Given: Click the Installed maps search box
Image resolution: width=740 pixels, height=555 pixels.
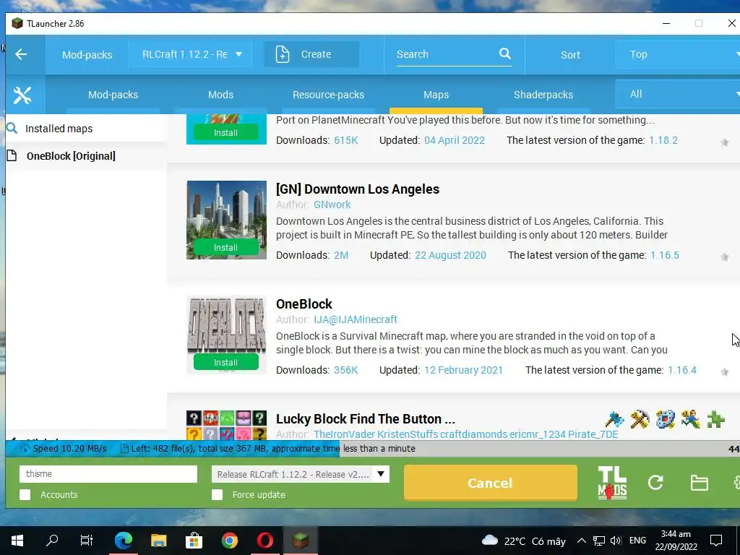Looking at the screenshot, I should pos(86,129).
